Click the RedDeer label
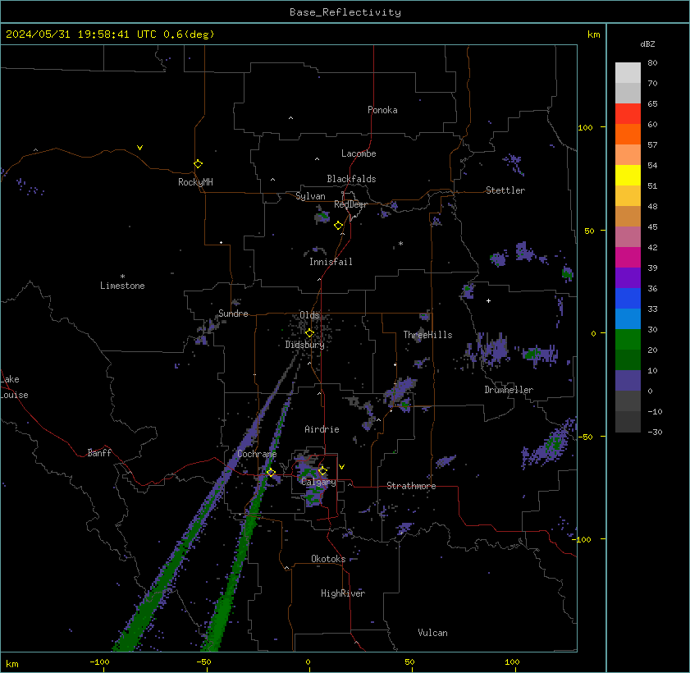The image size is (690, 673). (x=350, y=204)
